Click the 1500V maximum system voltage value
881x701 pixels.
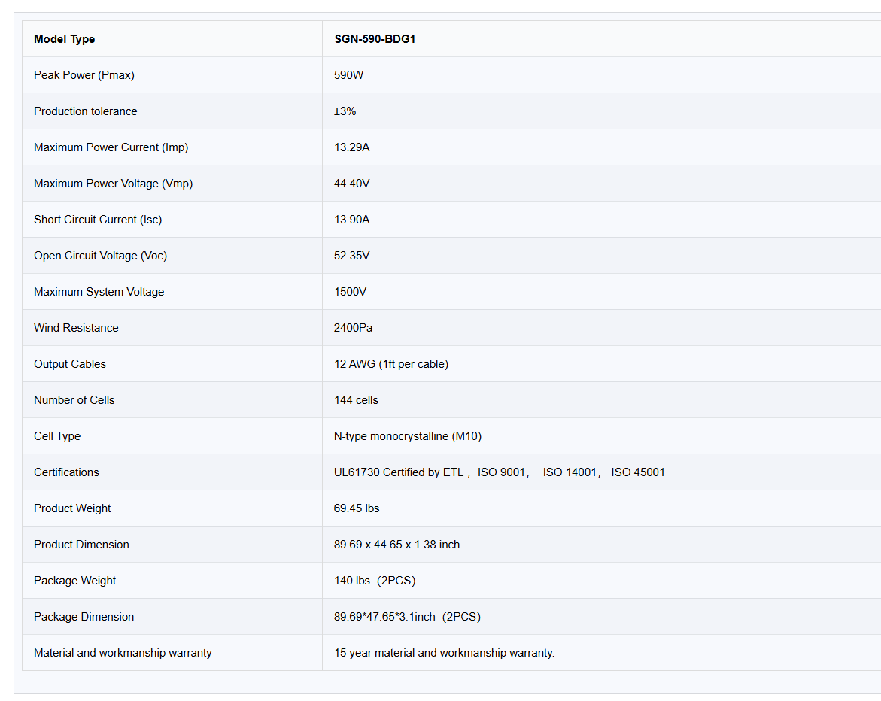click(351, 292)
